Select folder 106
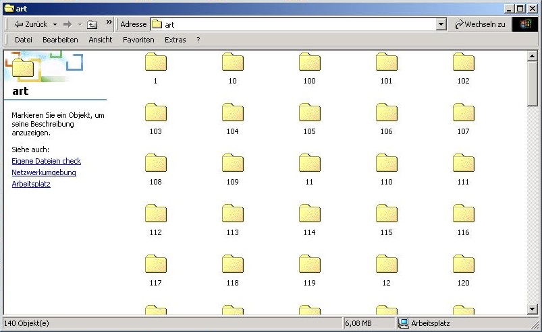542x332 pixels. (x=387, y=119)
